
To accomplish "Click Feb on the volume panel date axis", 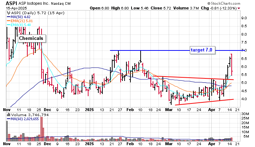I will tap(130, 144).
